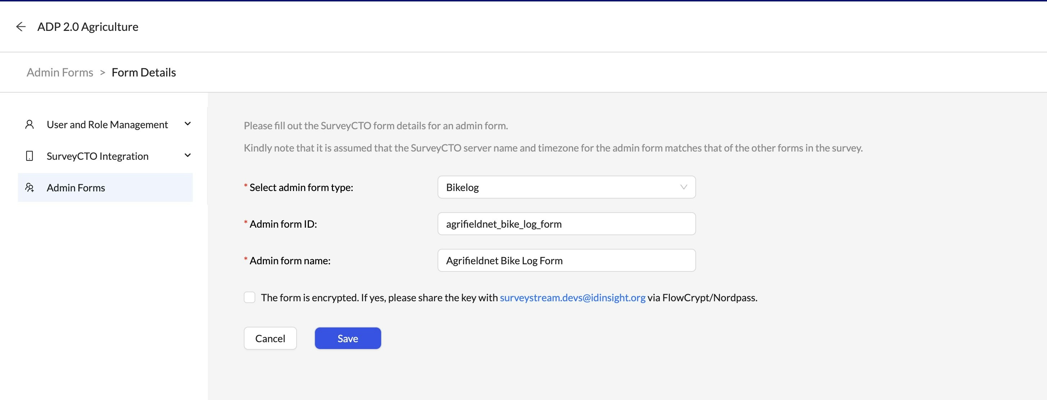Expand SurveyCTO Integration chevron

click(187, 155)
